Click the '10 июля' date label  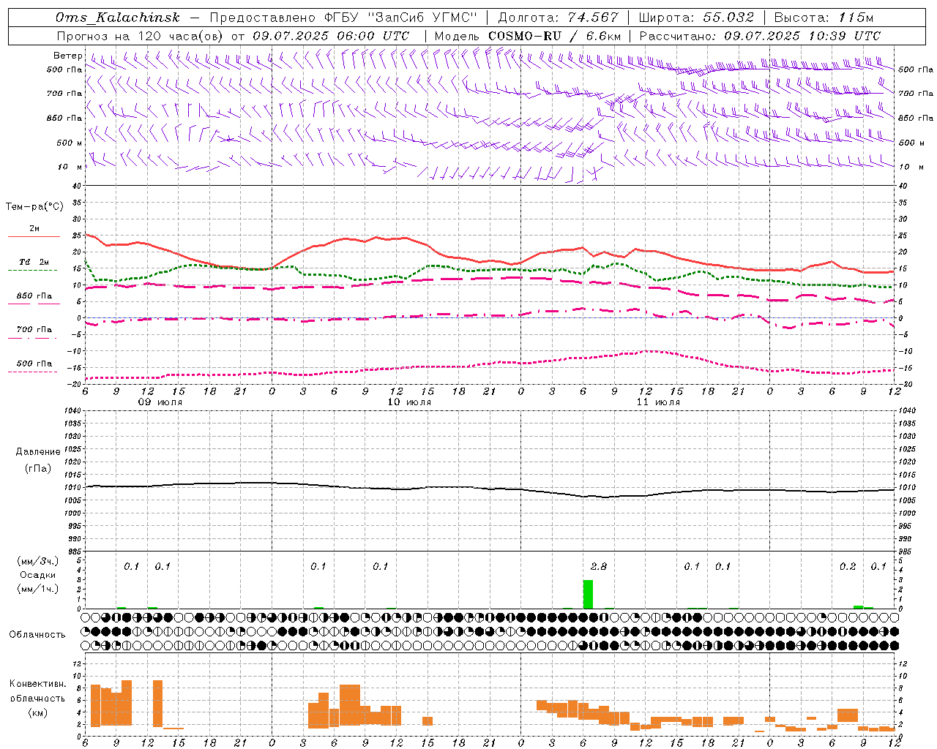click(409, 402)
